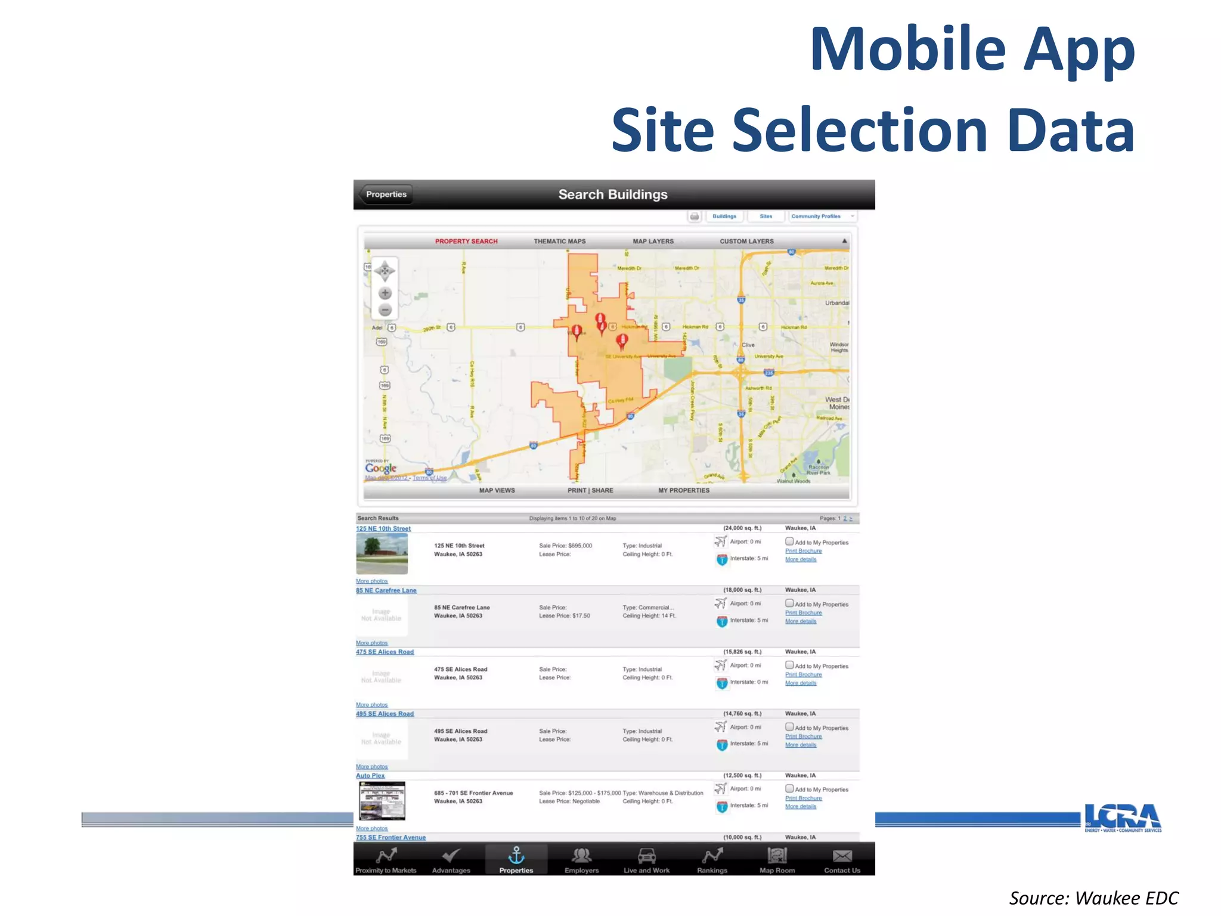Click airport icon for 475 SE Alices Road

(x=721, y=665)
